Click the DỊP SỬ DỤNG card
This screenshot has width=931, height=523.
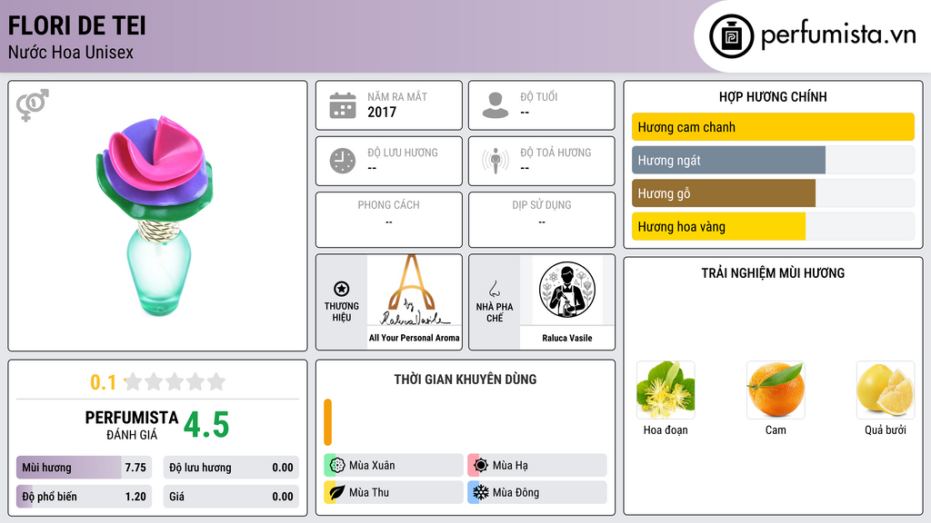[542, 220]
